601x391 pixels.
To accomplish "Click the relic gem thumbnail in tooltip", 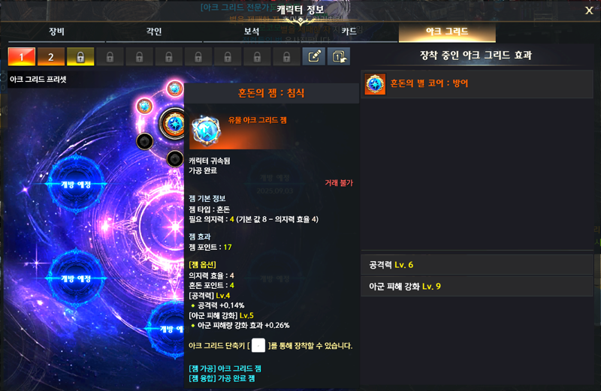I will pyautogui.click(x=206, y=131).
